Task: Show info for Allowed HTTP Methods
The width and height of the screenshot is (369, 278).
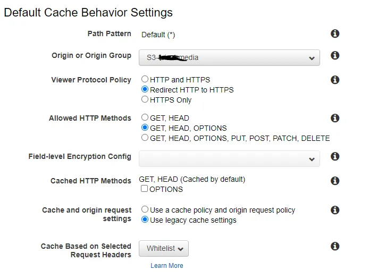Action: pyautogui.click(x=335, y=118)
